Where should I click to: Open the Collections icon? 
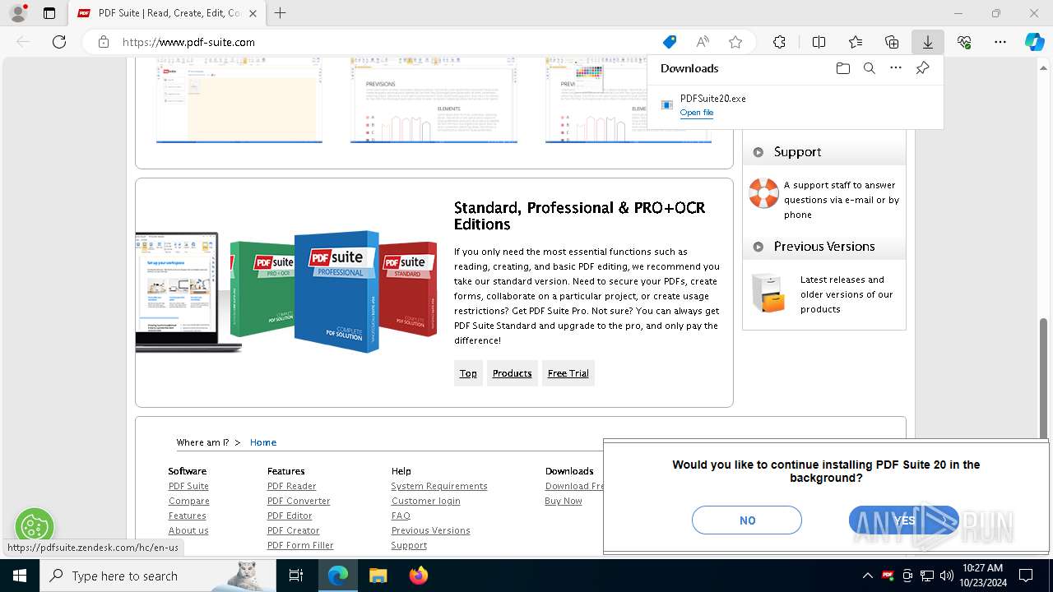coord(892,42)
